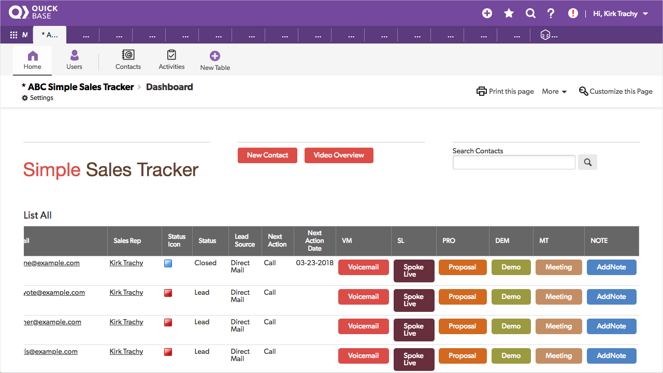Click blue status icon in Closed row

click(x=168, y=264)
